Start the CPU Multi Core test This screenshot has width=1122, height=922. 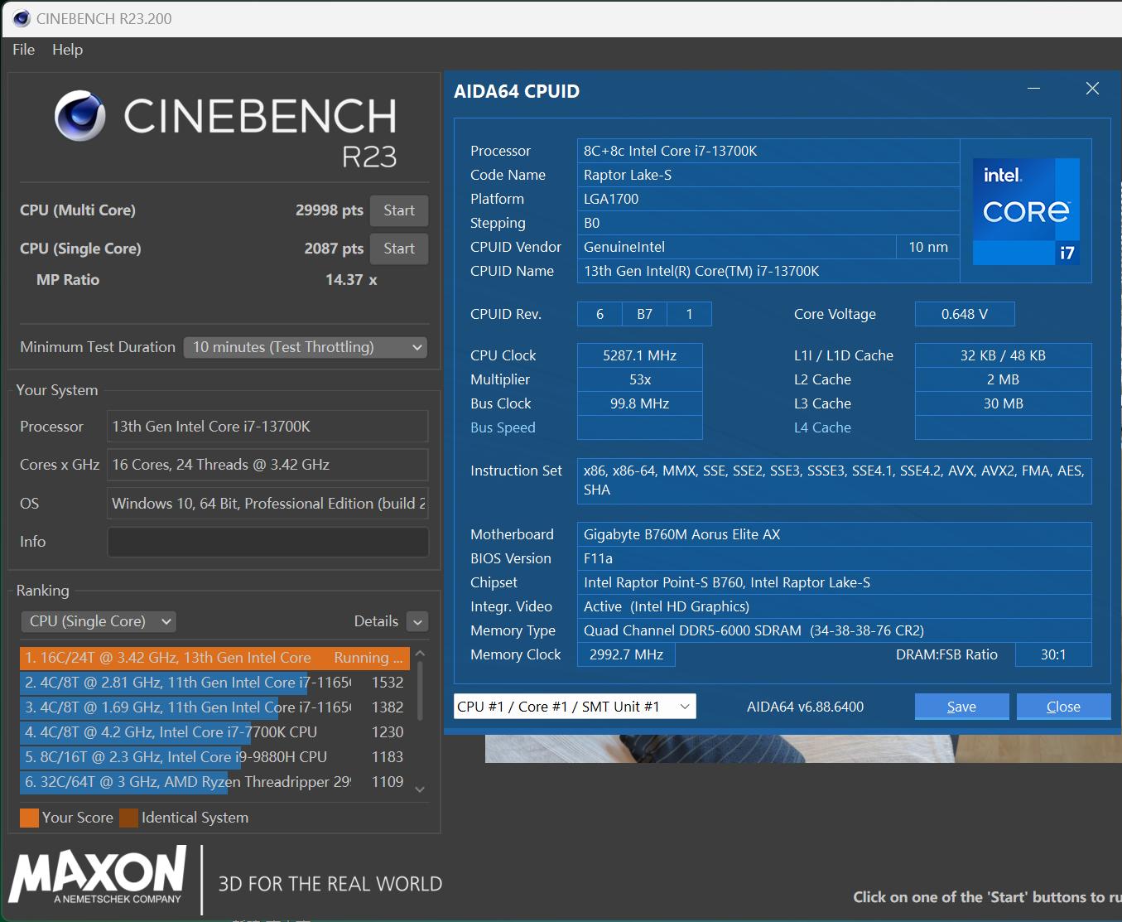(398, 210)
